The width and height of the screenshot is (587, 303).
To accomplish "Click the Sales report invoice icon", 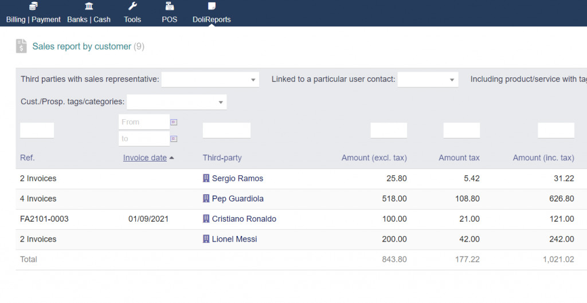I will click(x=21, y=46).
